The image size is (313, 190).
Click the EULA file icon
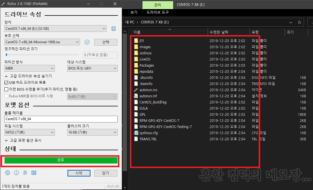pyautogui.click(x=136, y=108)
